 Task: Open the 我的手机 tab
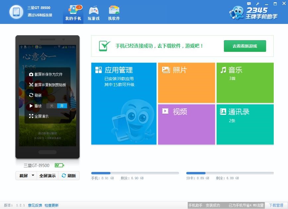(x=73, y=13)
